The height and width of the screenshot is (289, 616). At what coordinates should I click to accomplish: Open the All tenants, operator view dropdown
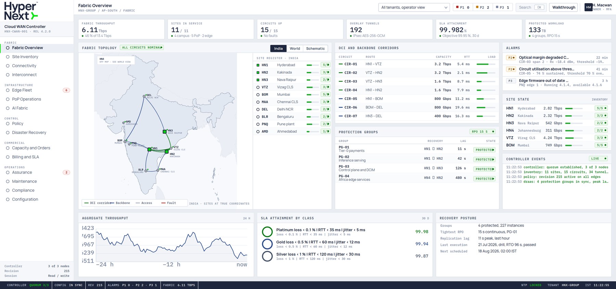tap(414, 7)
